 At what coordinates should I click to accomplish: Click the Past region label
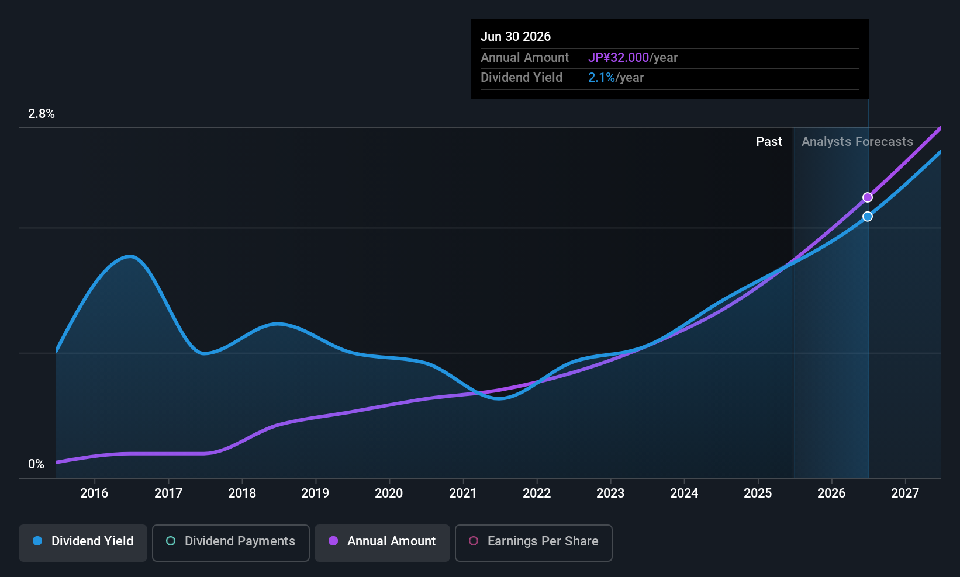[769, 141]
